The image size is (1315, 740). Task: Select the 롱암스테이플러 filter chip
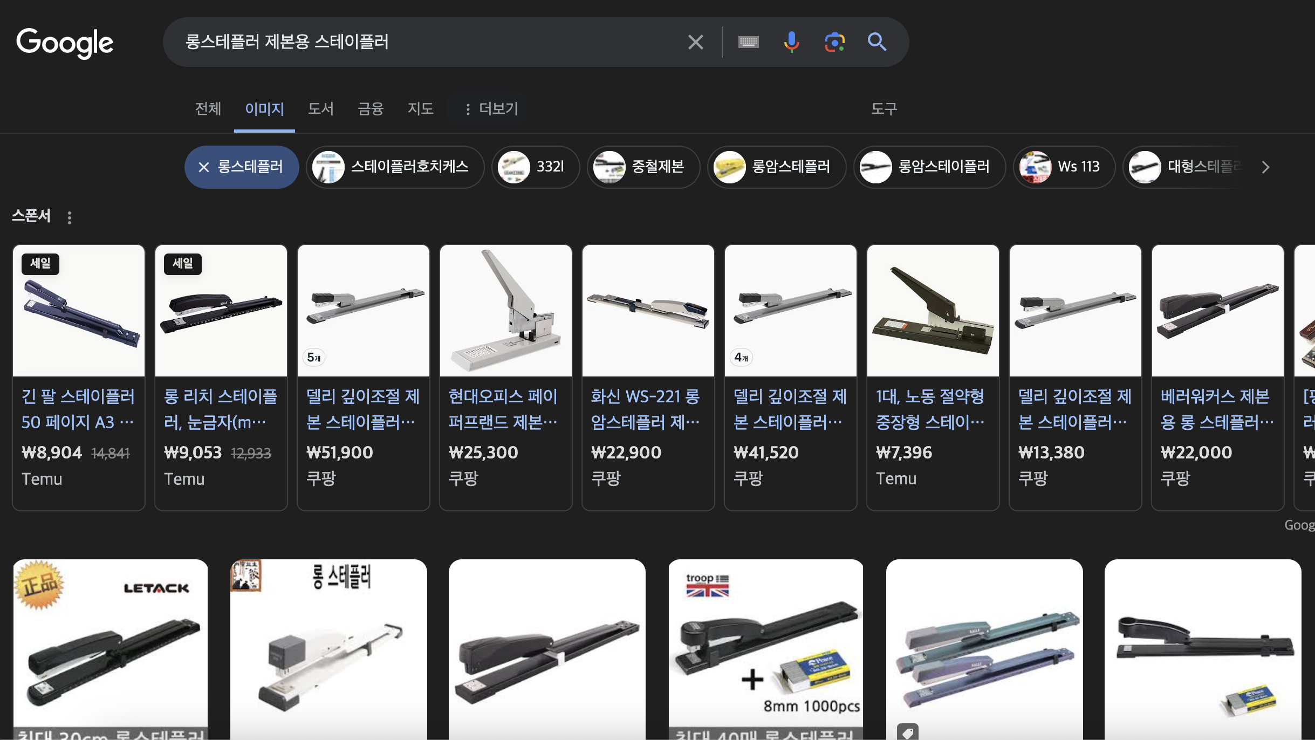click(929, 167)
